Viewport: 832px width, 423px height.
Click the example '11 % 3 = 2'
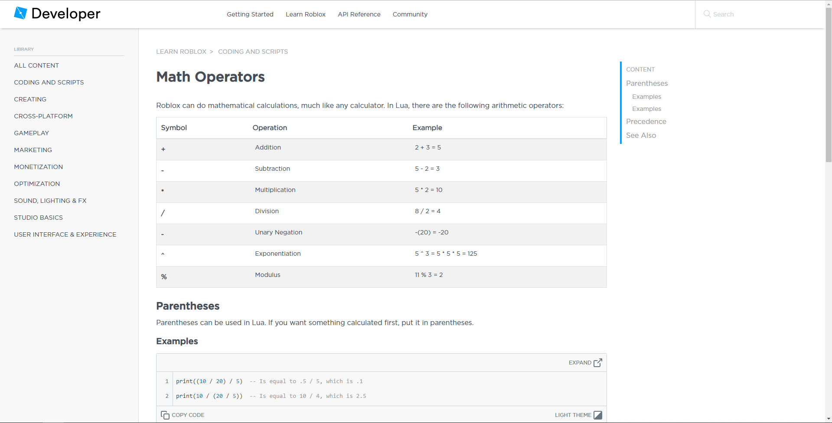[x=429, y=275]
